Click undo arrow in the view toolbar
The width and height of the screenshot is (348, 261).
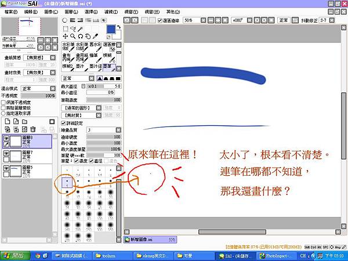click(x=127, y=20)
